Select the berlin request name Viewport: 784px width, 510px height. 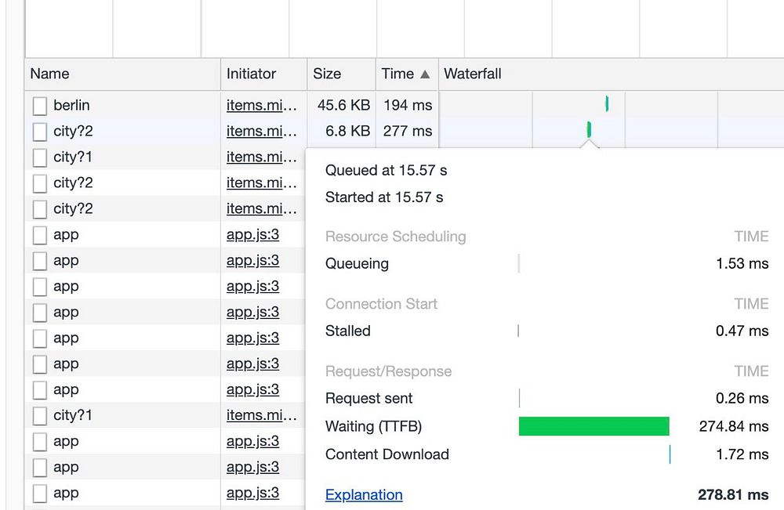click(71, 105)
